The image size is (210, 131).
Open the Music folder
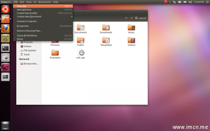pos(131,29)
